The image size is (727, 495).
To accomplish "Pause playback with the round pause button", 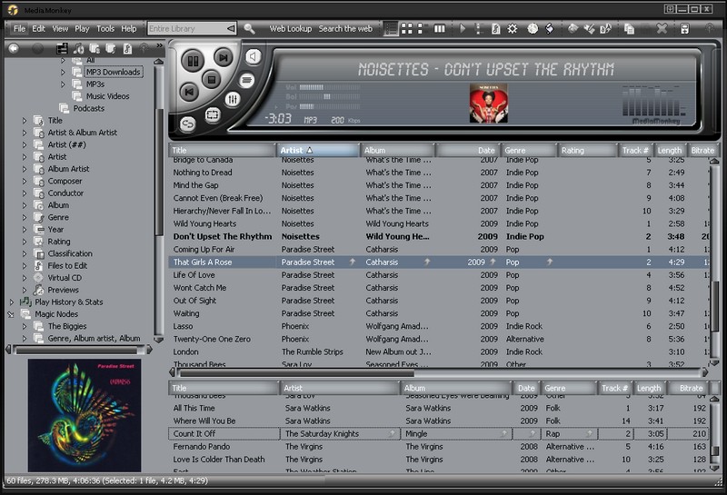I will click(193, 62).
